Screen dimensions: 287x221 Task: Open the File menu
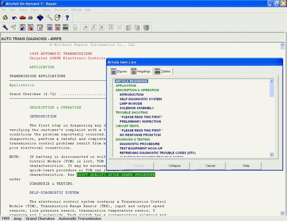[4, 10]
